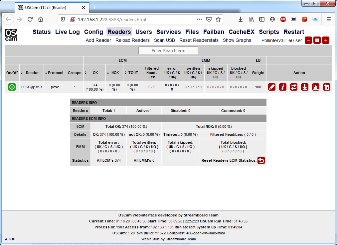This screenshot has width=337, height=245.
Task: Click the Scan USB link
Action: click(x=164, y=40)
